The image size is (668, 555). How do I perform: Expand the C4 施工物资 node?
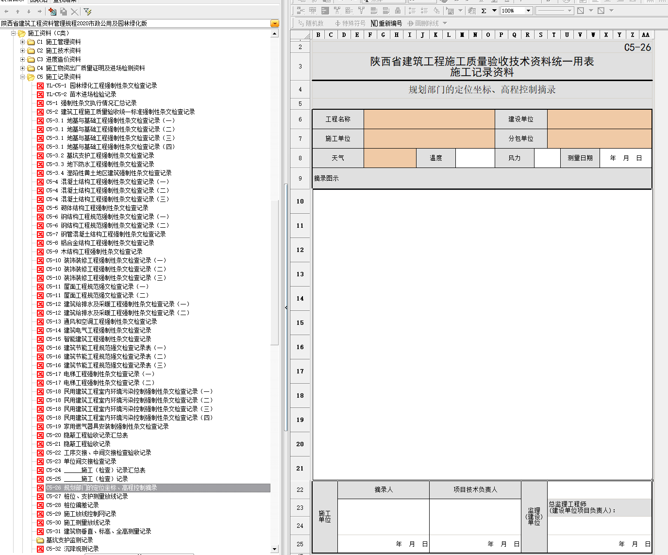click(22, 68)
